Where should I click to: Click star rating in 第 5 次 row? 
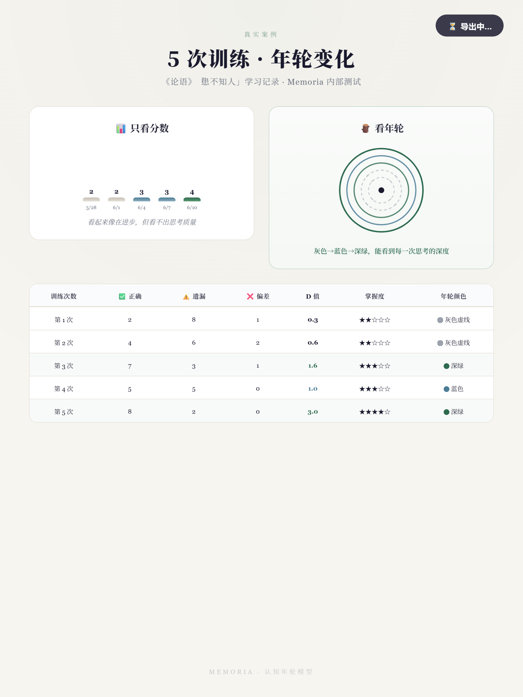coord(375,412)
